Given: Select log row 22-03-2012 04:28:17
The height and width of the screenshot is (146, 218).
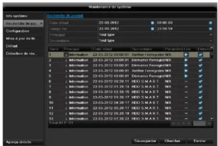Looking at the screenshot, I should (x=129, y=103).
